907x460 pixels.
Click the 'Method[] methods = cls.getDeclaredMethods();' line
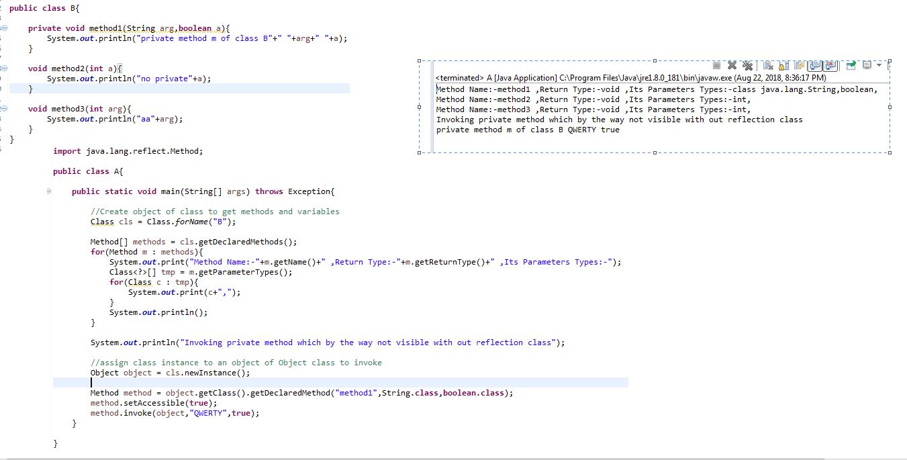coord(193,242)
